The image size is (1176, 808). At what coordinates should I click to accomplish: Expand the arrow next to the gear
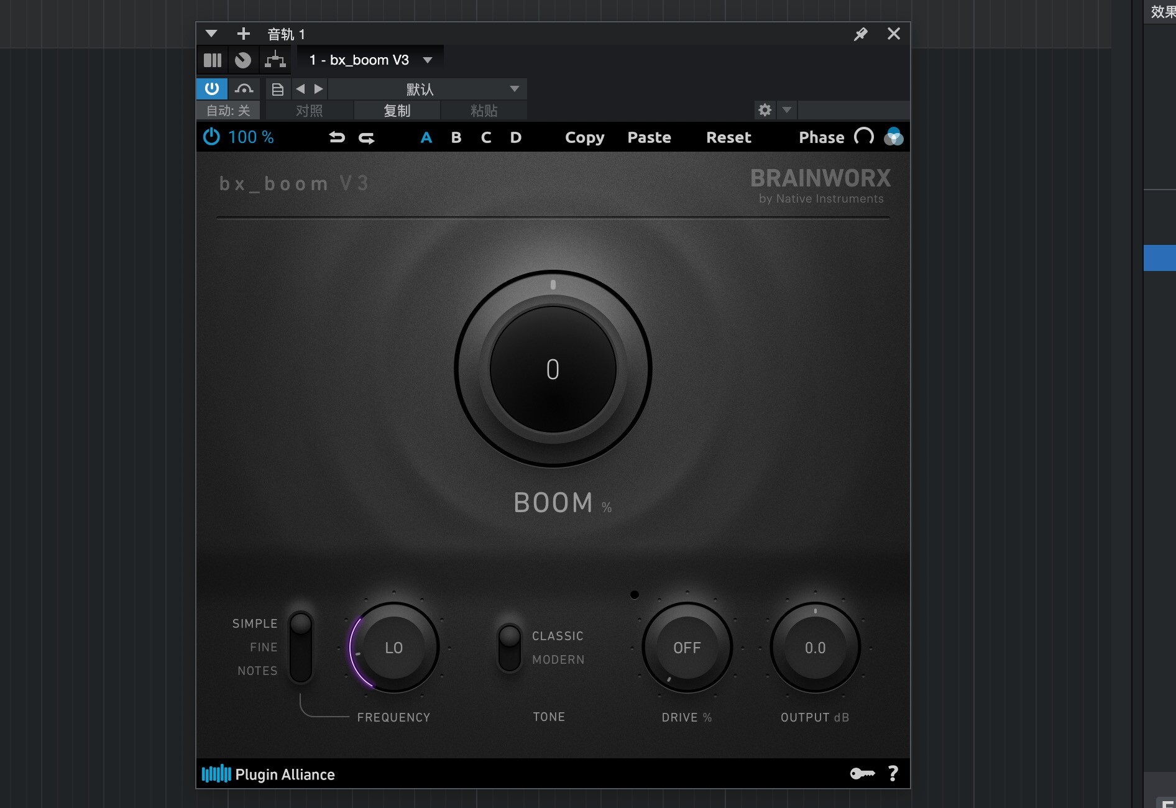(x=787, y=110)
